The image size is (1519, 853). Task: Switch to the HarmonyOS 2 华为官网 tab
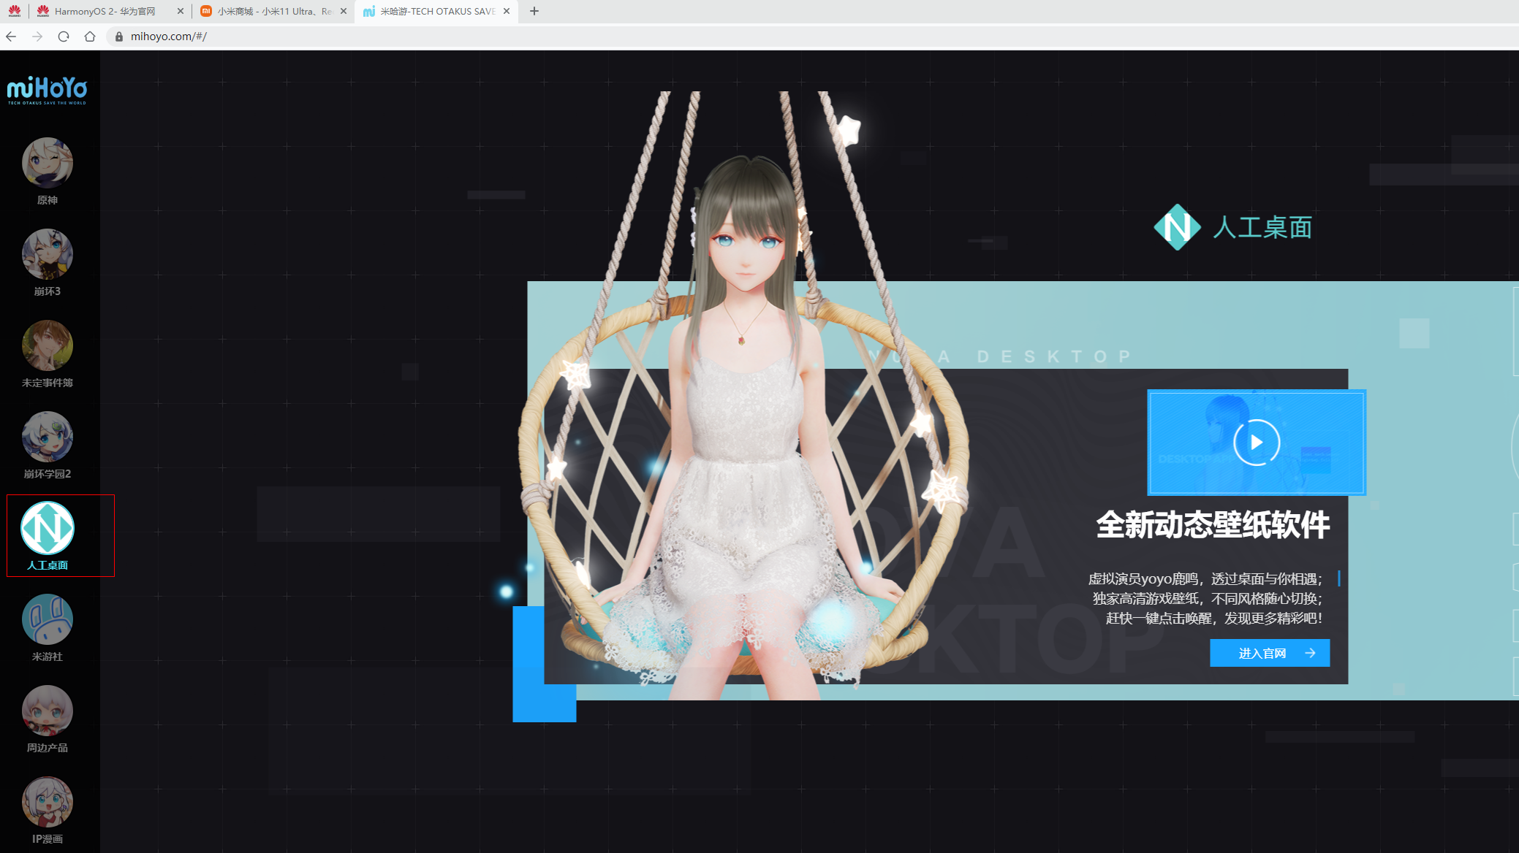(105, 11)
